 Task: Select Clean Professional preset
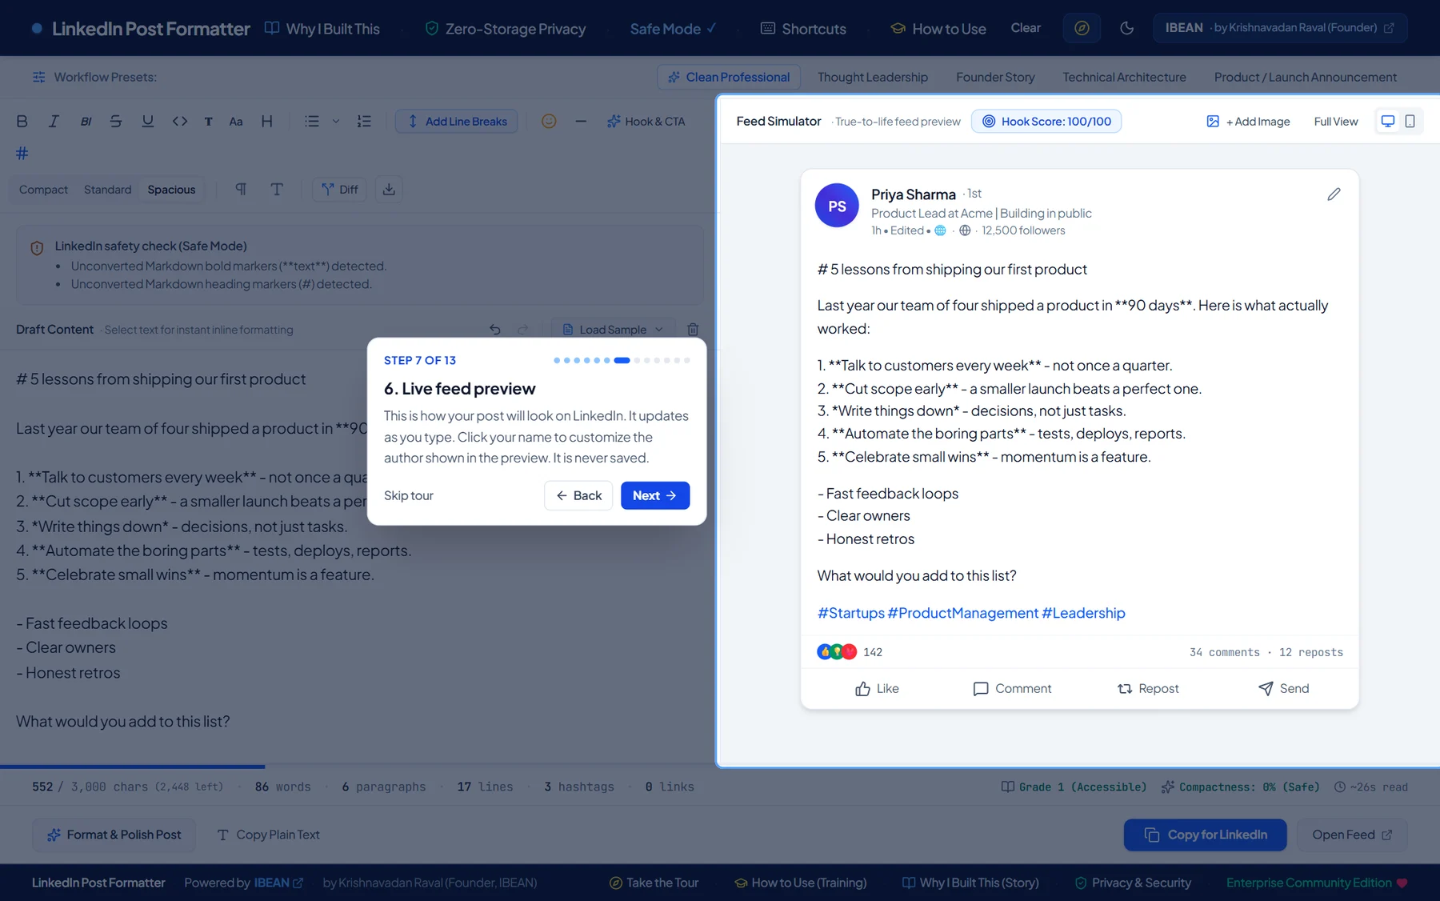point(729,78)
